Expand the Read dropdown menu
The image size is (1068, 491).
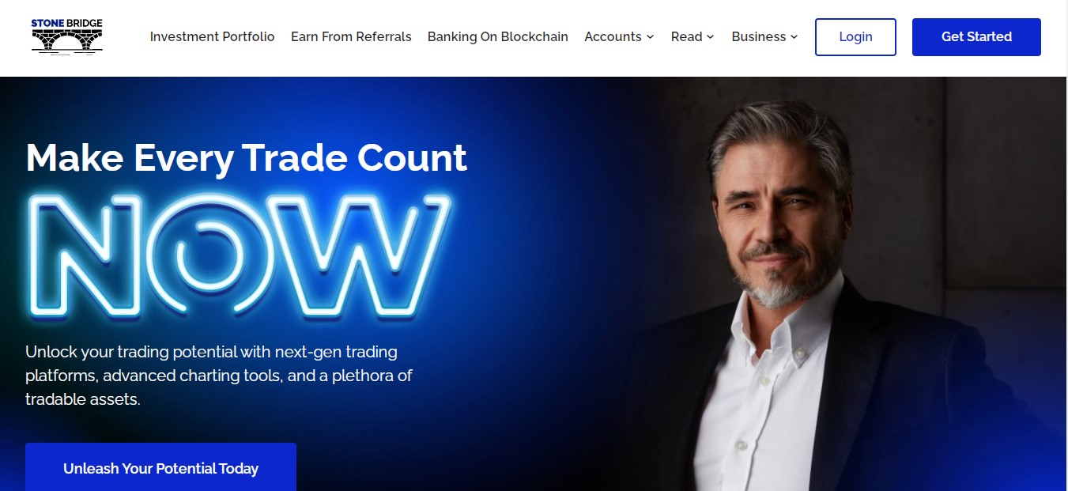pos(693,36)
